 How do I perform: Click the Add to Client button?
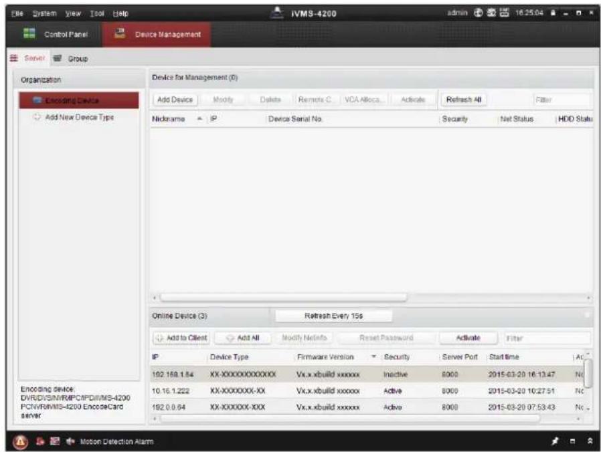[181, 338]
